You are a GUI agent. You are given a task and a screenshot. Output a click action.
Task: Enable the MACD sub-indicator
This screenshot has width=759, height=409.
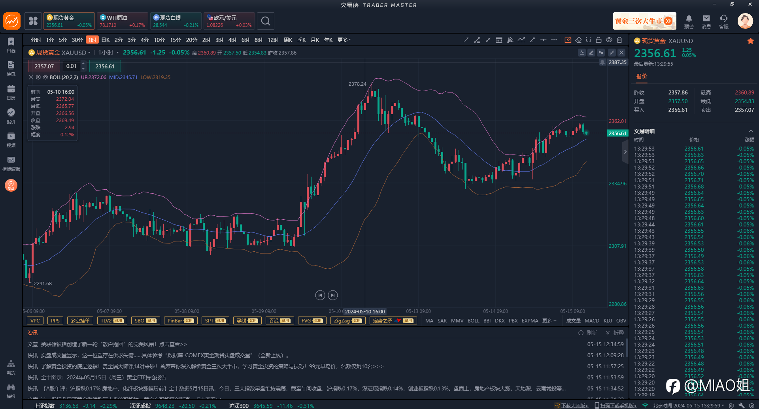coord(592,321)
